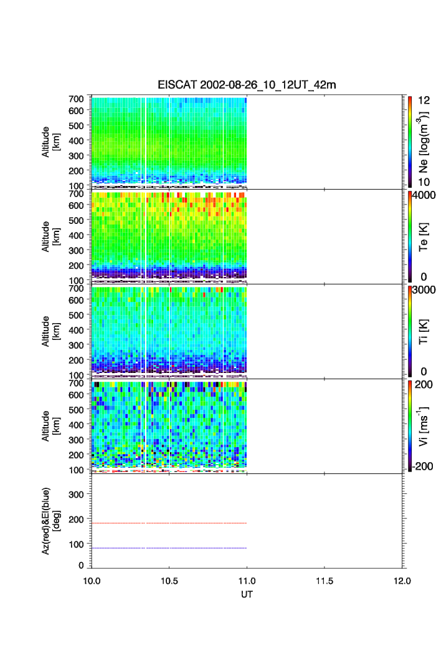Click the Te electron temperature colorbar
This screenshot has width=441, height=663.
point(410,236)
